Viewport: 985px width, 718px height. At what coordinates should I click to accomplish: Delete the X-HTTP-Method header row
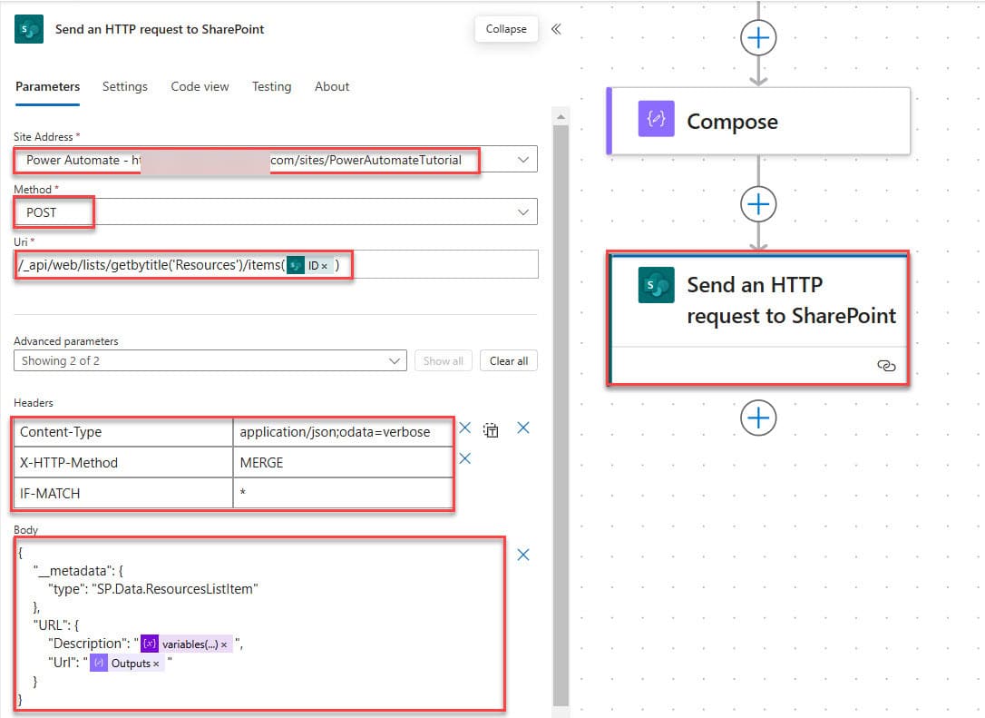point(465,458)
